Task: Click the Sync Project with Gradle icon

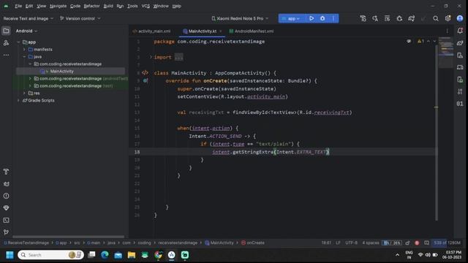Action: pyautogui.click(x=411, y=18)
